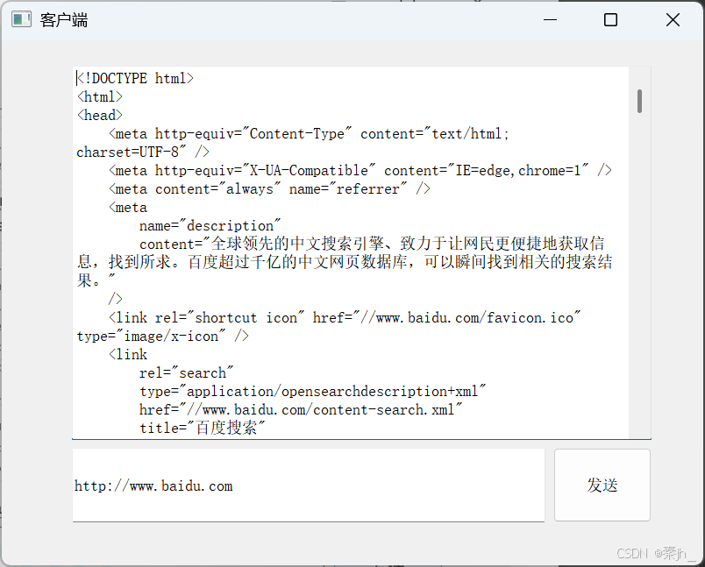
Task: Click the 'type="image/x-icon" />' line
Action: (163, 337)
